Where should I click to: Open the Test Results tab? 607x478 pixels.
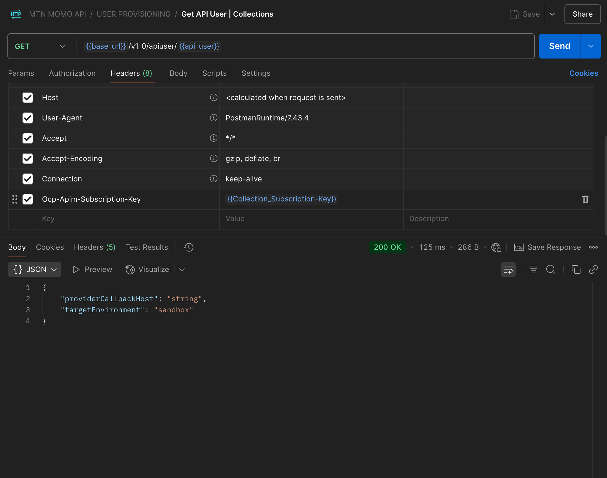[x=147, y=247]
